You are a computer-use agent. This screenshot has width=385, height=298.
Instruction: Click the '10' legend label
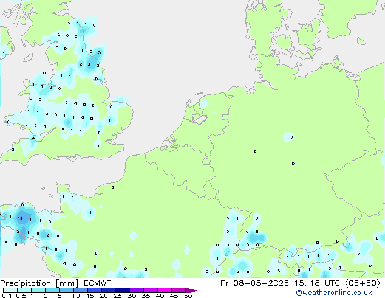tap(76, 296)
